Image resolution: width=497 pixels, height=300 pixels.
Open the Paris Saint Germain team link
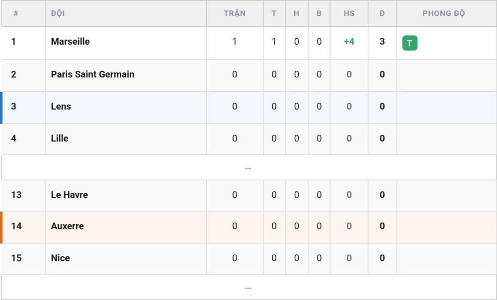[92, 74]
